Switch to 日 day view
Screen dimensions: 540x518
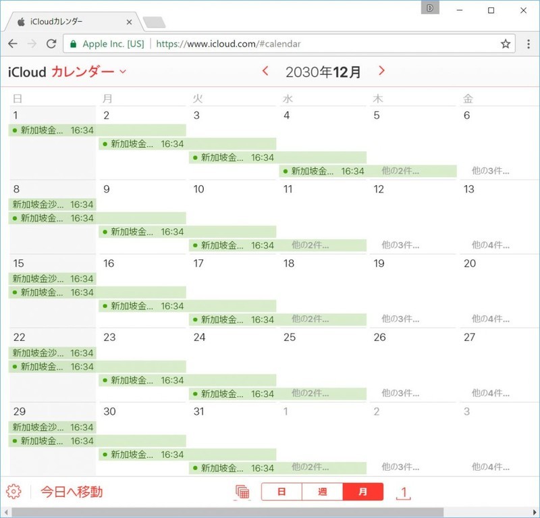tap(281, 492)
